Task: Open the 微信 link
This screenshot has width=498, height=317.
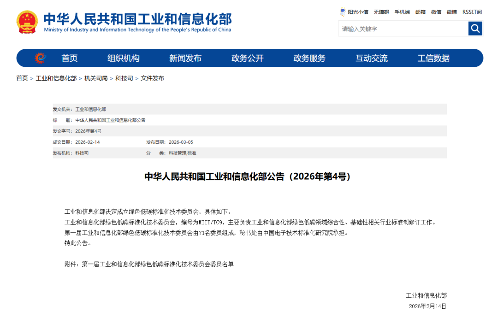Action: tap(436, 12)
